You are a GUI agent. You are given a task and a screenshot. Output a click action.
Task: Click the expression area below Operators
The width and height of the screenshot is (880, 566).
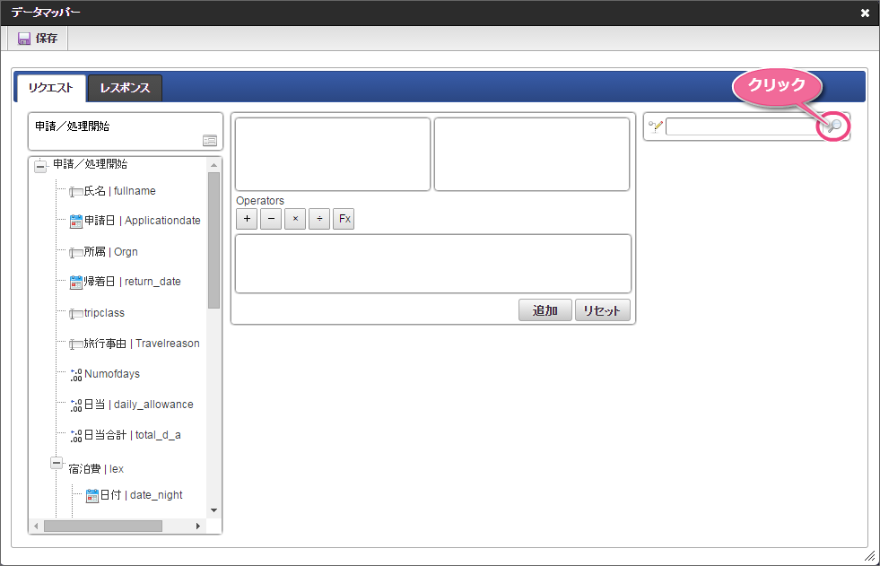(433, 264)
